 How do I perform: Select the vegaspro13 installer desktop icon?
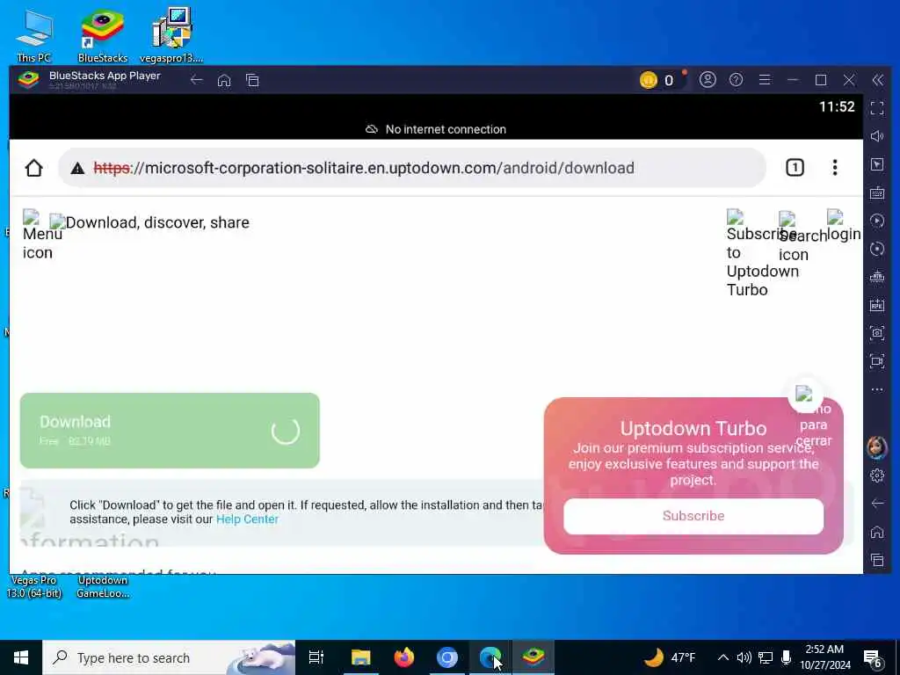(171, 35)
